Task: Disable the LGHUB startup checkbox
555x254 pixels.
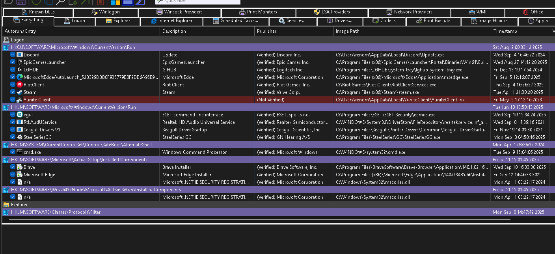Action: pyautogui.click(x=13, y=70)
